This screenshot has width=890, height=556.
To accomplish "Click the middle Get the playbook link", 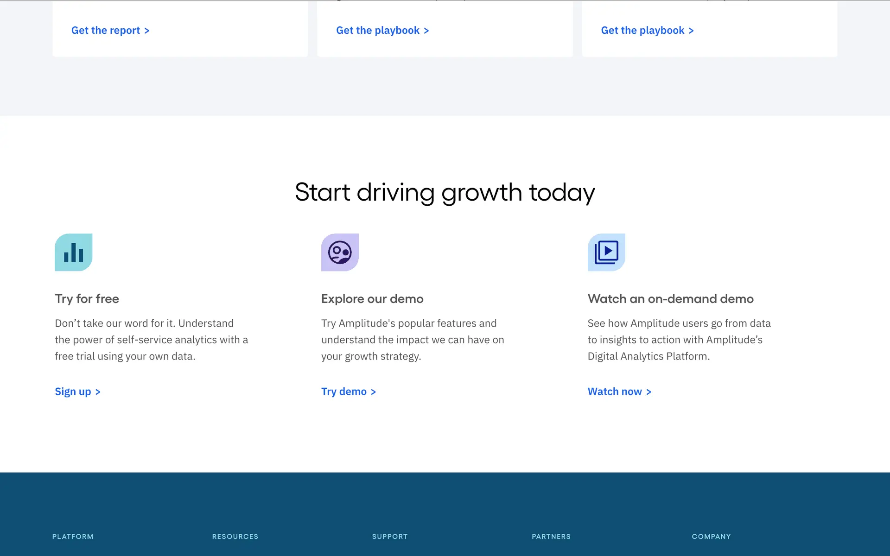I will pos(382,31).
